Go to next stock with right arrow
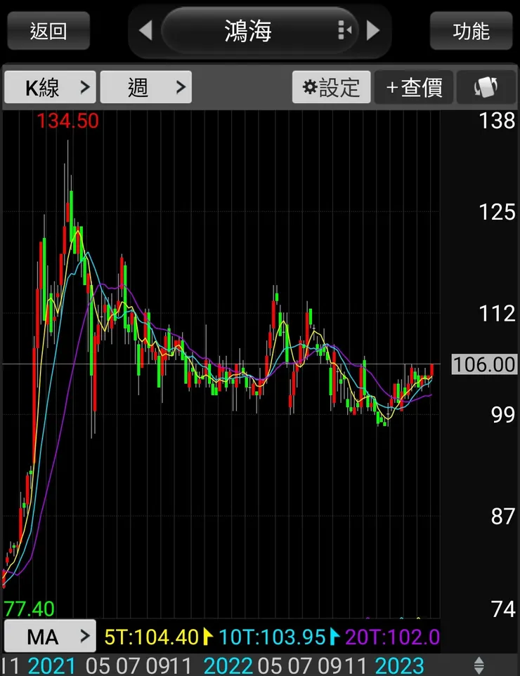The image size is (520, 676). [373, 31]
